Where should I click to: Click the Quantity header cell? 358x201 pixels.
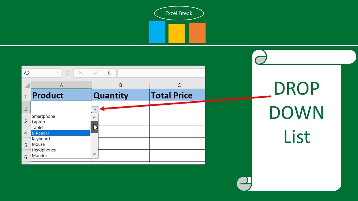pyautogui.click(x=121, y=95)
